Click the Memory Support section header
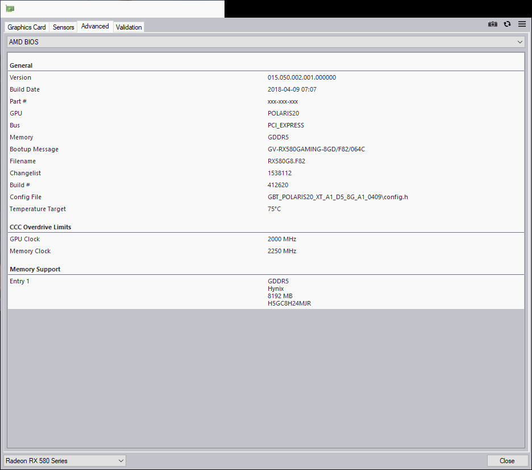532x470 pixels. [x=35, y=269]
